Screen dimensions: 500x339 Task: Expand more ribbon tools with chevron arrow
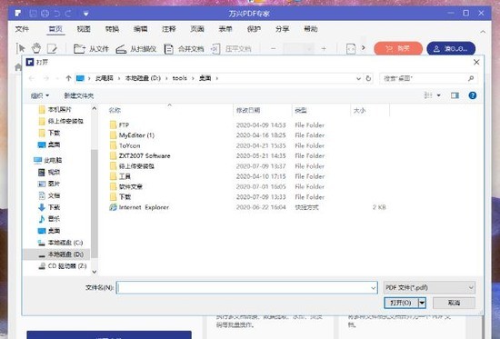(x=364, y=47)
